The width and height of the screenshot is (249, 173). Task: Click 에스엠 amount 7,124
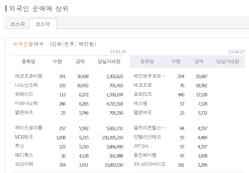[x=203, y=104]
